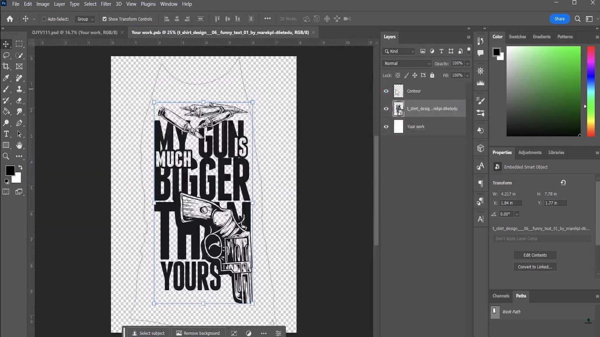Open the Comments panel icon

[480, 53]
